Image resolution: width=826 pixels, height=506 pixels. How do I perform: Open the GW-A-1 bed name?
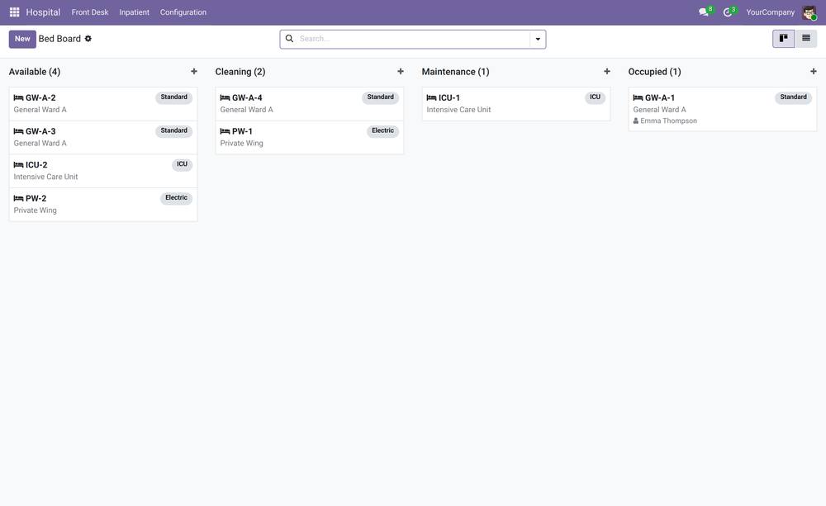click(x=660, y=98)
